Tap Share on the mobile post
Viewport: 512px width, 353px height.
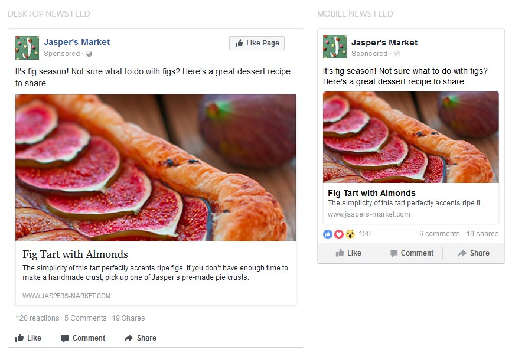(x=474, y=253)
